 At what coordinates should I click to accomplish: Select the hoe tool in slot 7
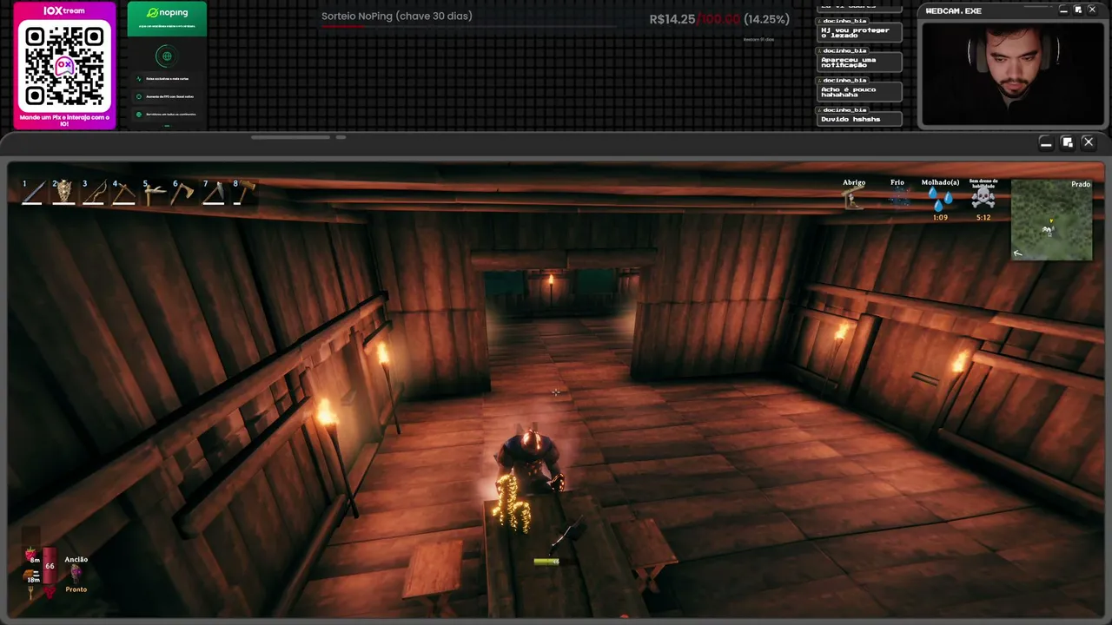pyautogui.click(x=214, y=193)
